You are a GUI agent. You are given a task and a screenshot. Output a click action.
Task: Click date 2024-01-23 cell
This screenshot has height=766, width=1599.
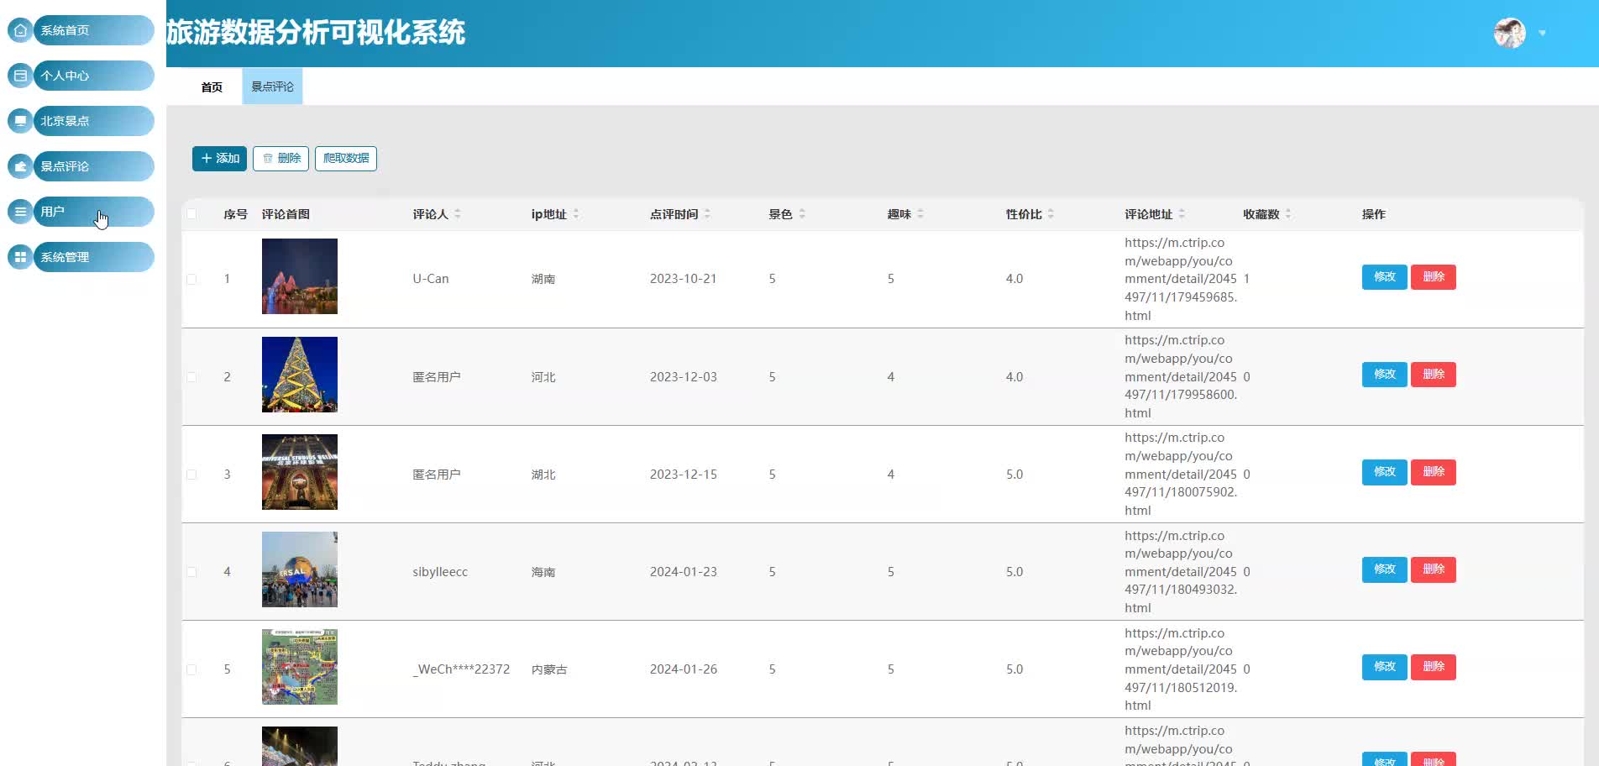coord(683,572)
